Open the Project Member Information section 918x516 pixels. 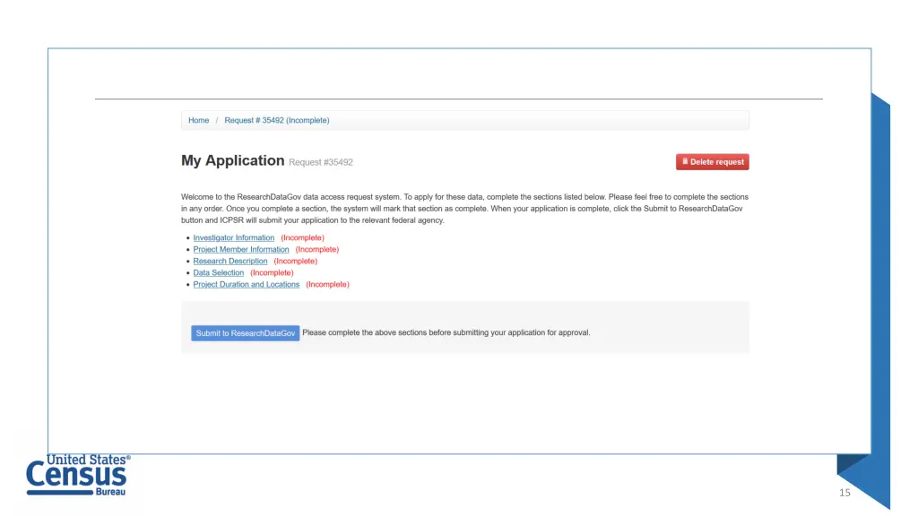[241, 250]
